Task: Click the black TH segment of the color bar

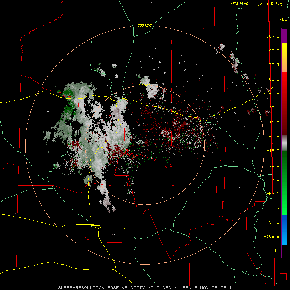Action: pyautogui.click(x=285, y=251)
